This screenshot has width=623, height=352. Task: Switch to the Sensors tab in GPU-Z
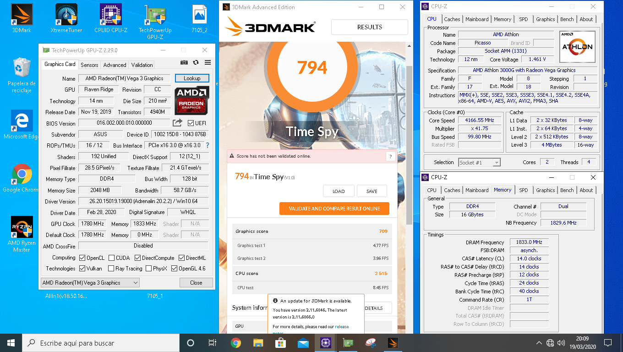89,65
